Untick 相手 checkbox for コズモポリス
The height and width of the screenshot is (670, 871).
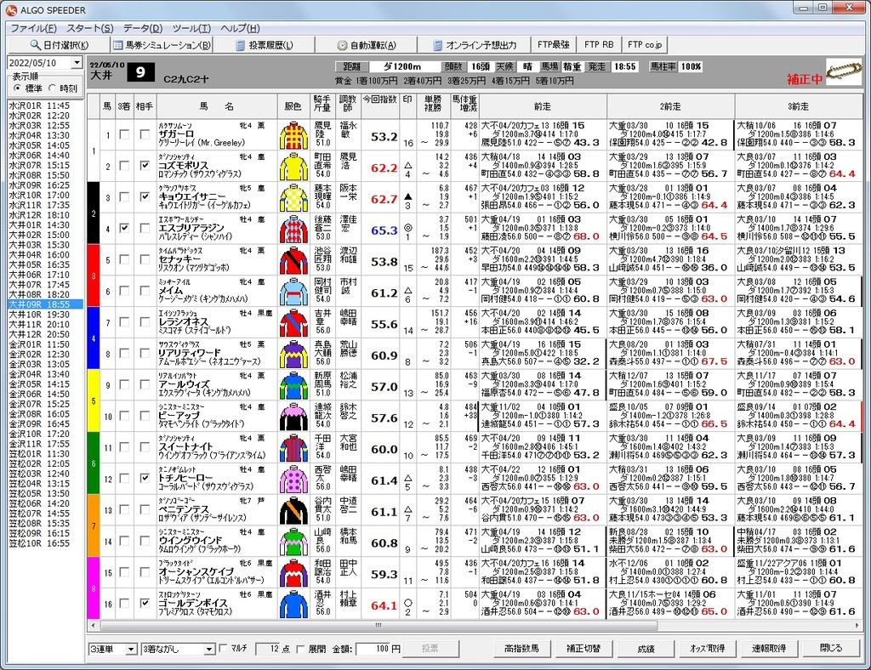click(145, 166)
